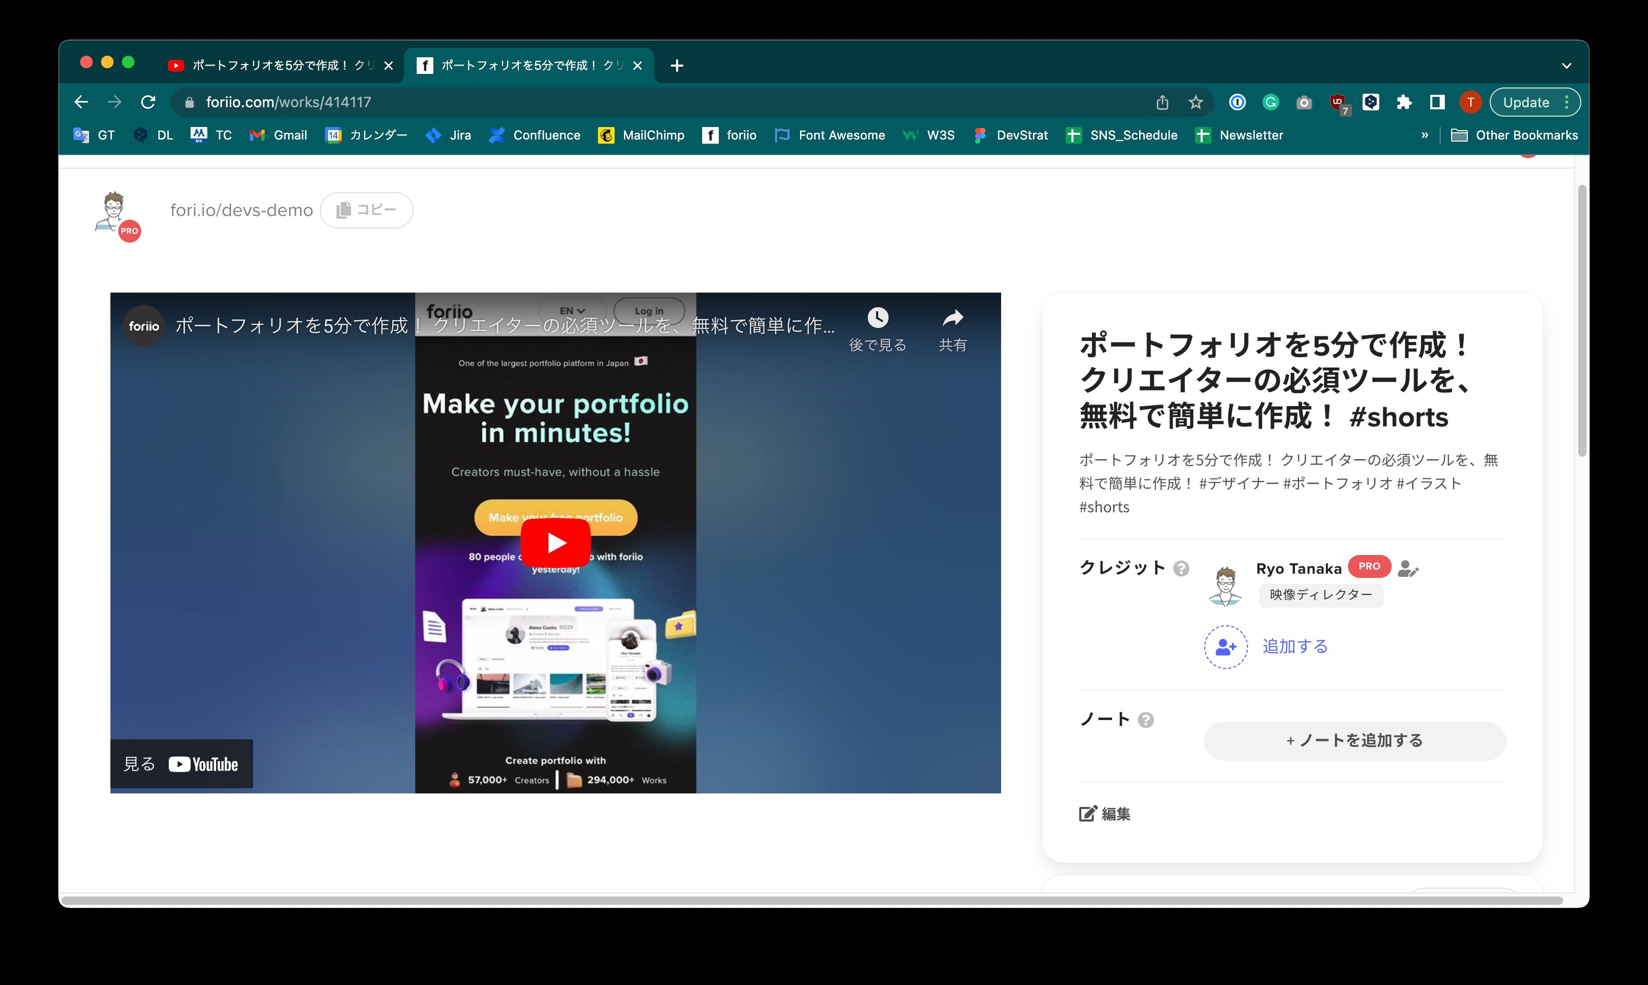This screenshot has height=985, width=1648.
Task: Play the embedded YouTube video
Action: tap(556, 543)
